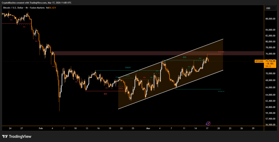Select the red Weak High label
The image size is (279, 142).
point(221,52)
